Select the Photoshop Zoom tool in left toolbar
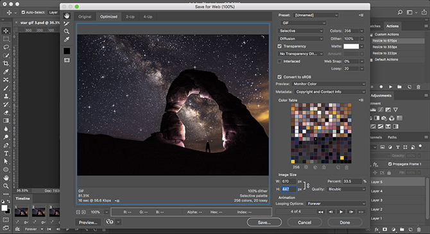 [6, 186]
